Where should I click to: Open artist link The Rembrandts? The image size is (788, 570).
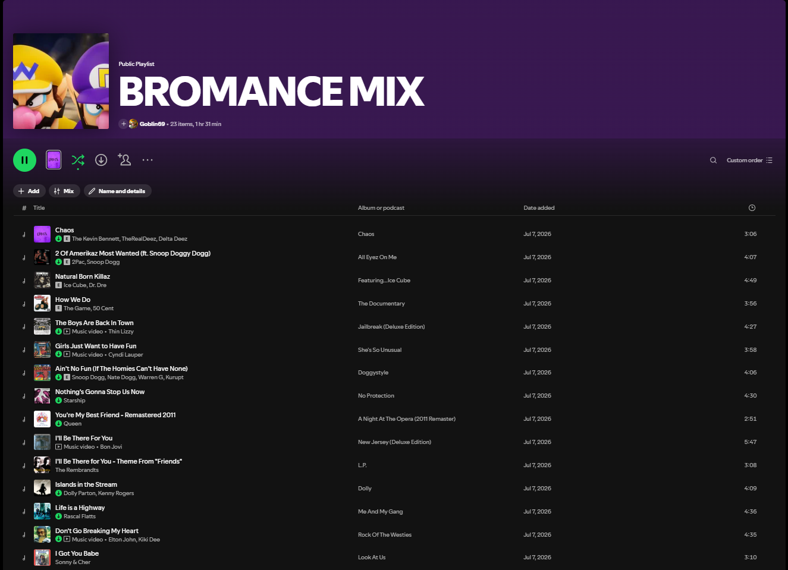[77, 470]
